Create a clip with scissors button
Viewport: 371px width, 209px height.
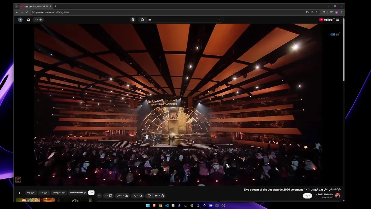point(123,196)
